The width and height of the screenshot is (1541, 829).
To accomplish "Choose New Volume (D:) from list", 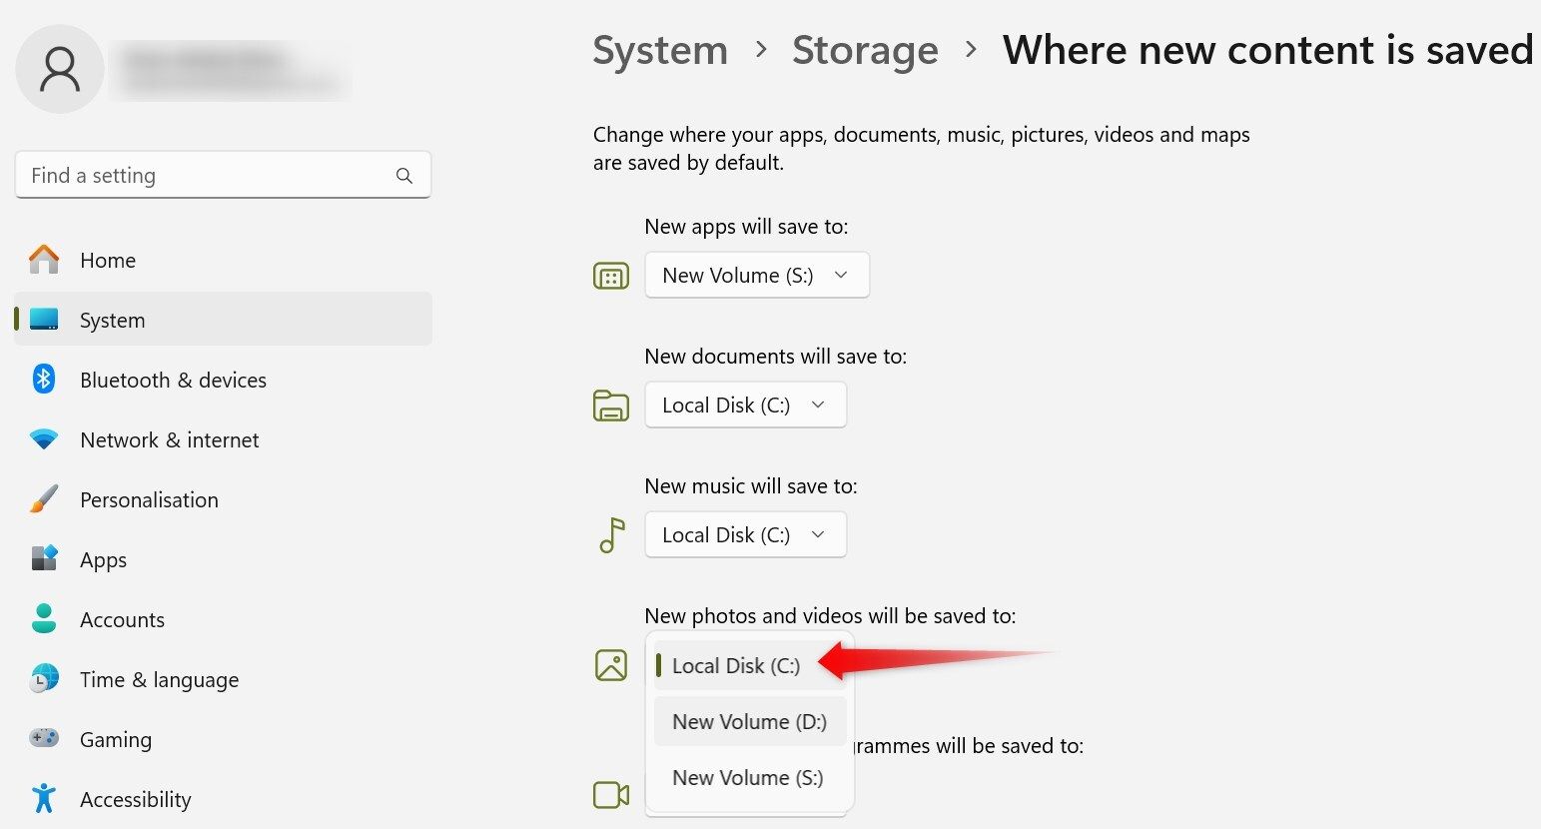I will click(x=749, y=721).
